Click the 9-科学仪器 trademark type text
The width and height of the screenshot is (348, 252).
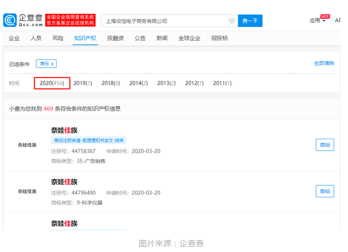(89, 203)
